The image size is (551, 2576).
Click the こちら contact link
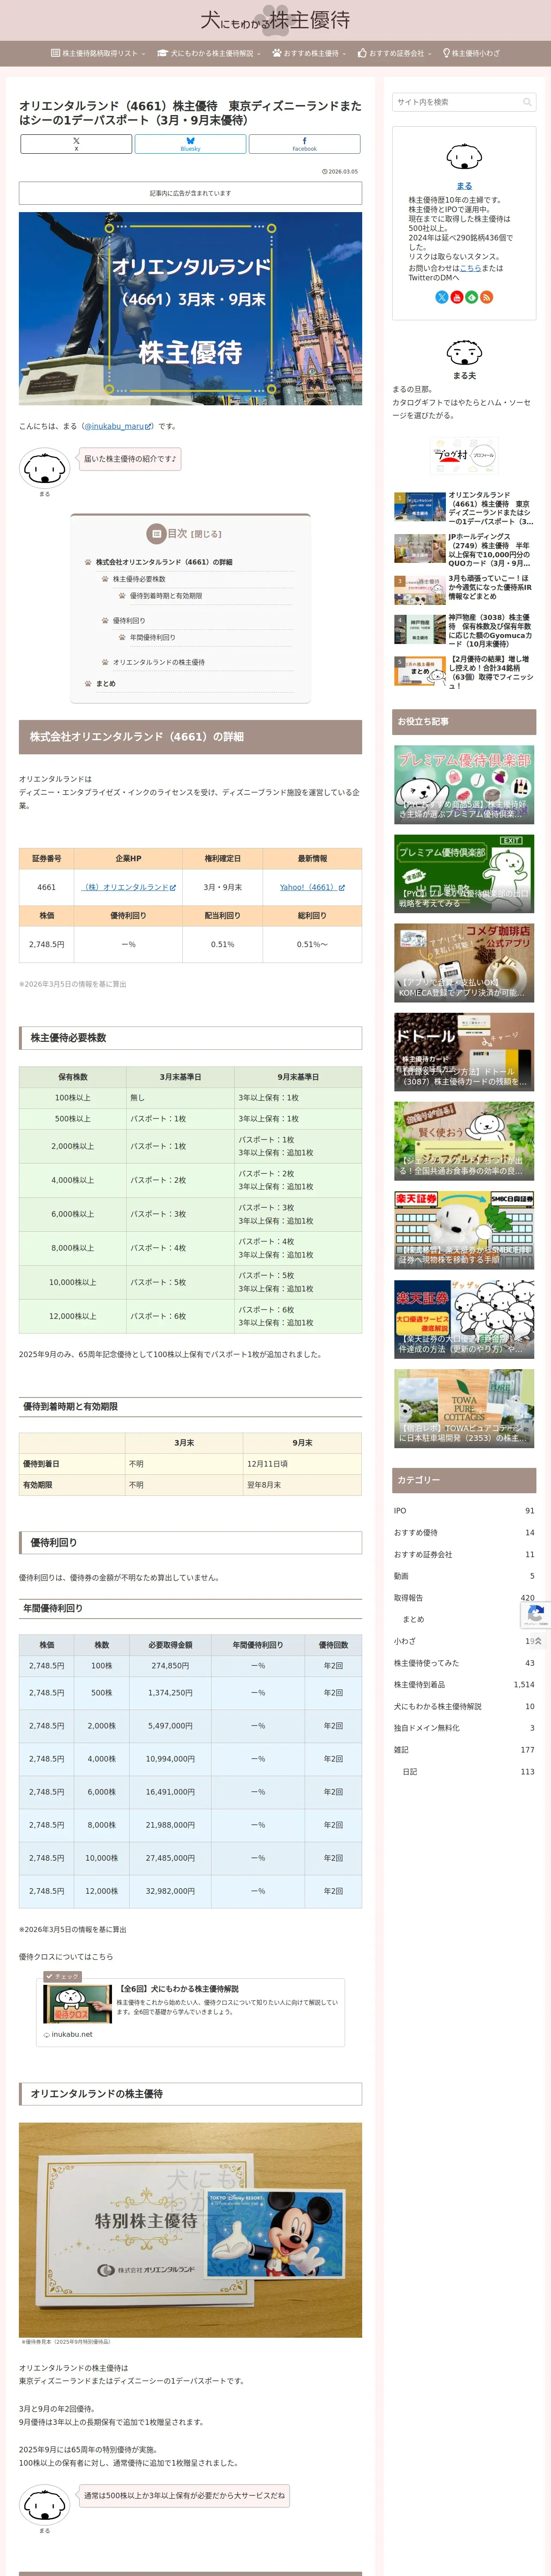(x=470, y=268)
